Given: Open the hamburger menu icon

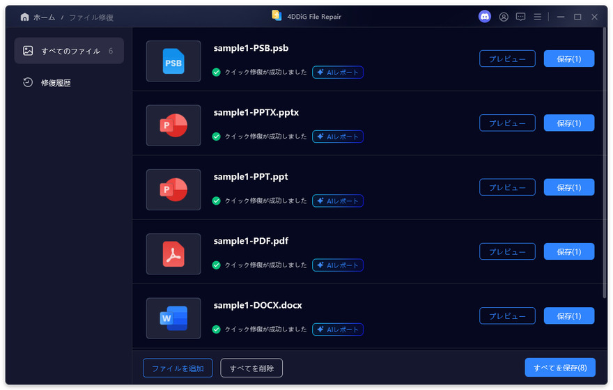Looking at the screenshot, I should click(x=538, y=17).
